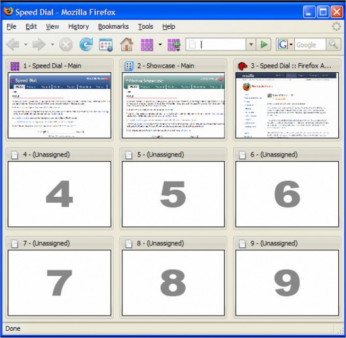Click the search magnifier icon
The image size is (346, 338).
pos(333,44)
